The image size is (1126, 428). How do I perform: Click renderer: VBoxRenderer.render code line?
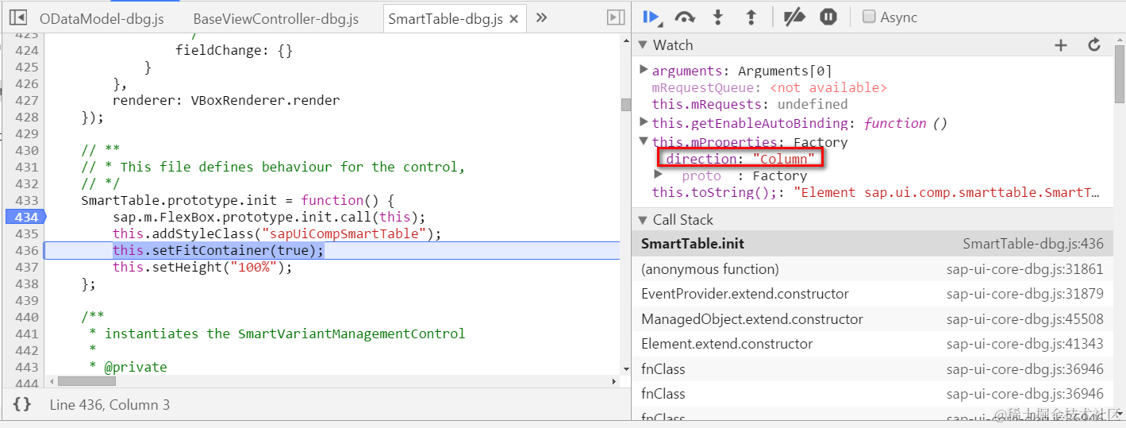[226, 100]
